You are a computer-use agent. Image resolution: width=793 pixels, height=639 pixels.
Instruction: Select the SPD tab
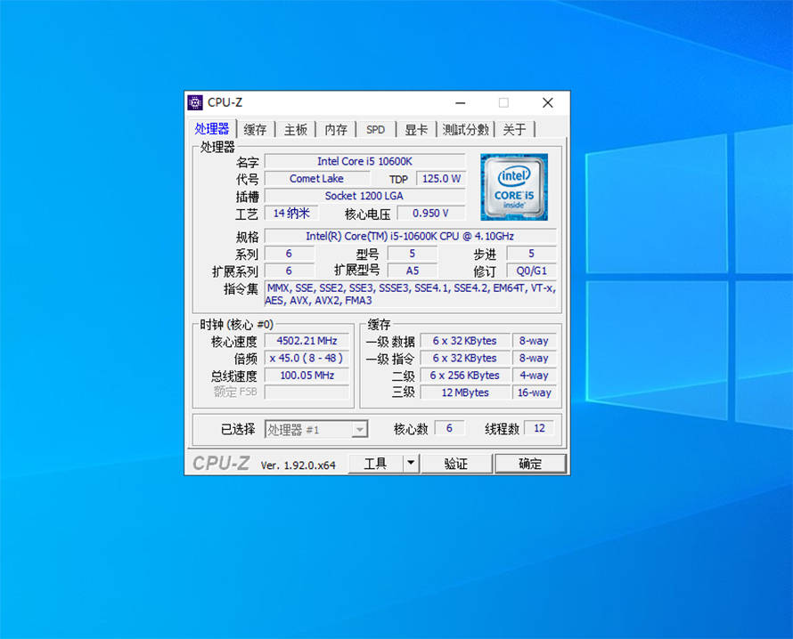376,130
